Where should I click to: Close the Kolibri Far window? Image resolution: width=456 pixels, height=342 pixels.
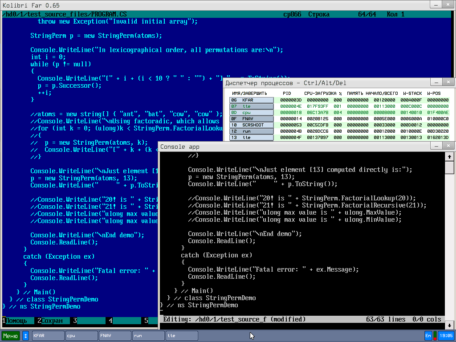pos(449,4)
